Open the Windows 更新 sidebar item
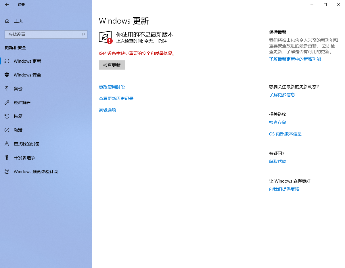The width and height of the screenshot is (345, 268). (46, 61)
